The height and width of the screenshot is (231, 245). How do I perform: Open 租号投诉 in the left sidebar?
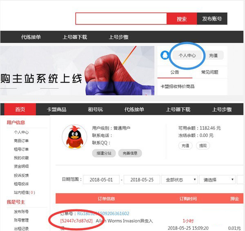[x=21, y=184]
